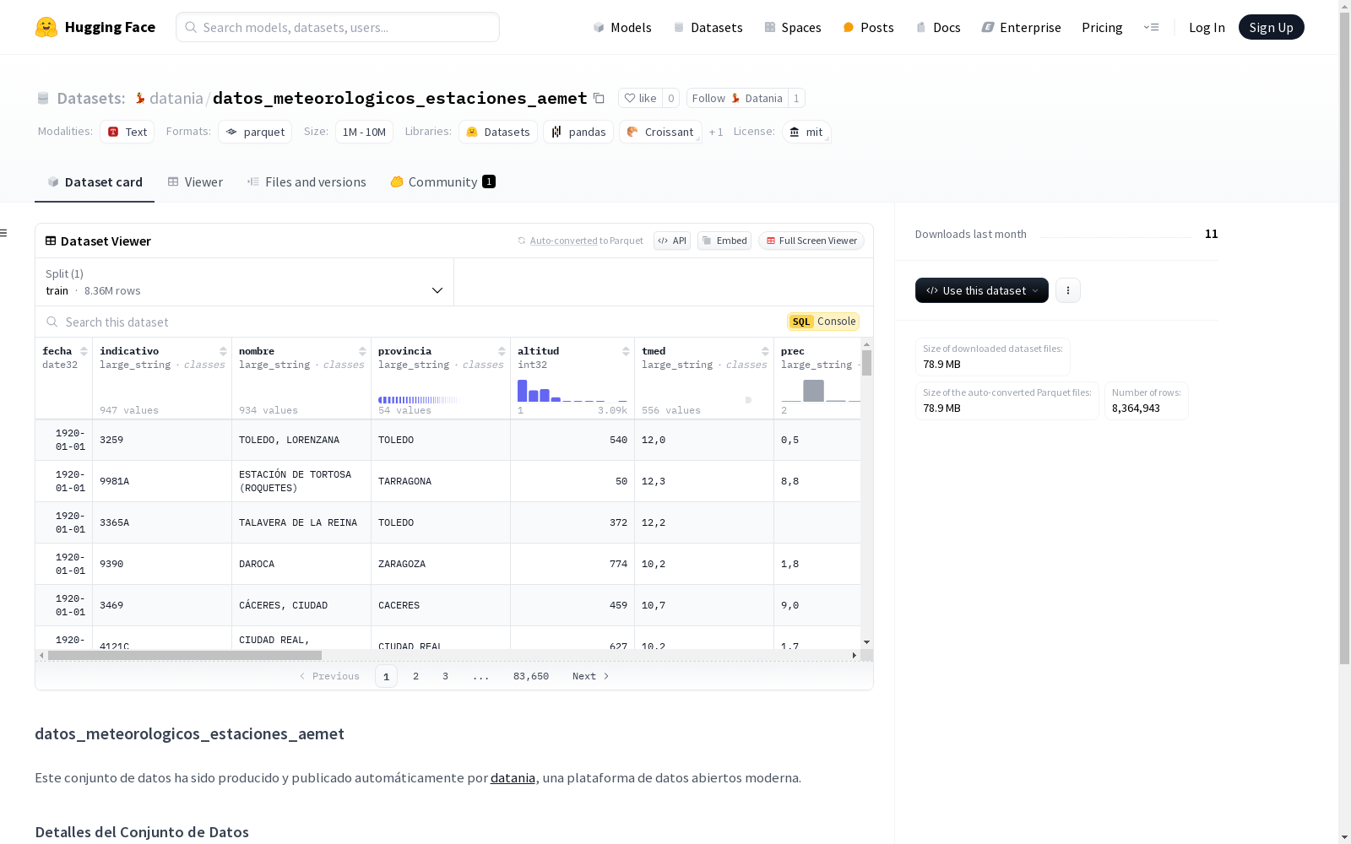Follow the Datania organization
Screen dimensions: 1351x844
point(737,98)
